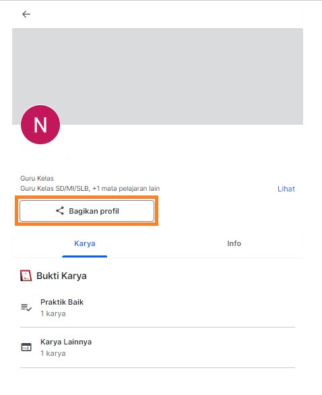The height and width of the screenshot is (395, 322).
Task: Click the Bukti Karya portfolio icon
Action: click(26, 276)
